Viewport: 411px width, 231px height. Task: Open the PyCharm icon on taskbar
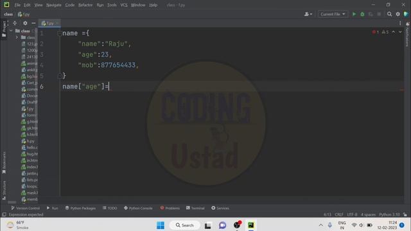click(x=251, y=225)
